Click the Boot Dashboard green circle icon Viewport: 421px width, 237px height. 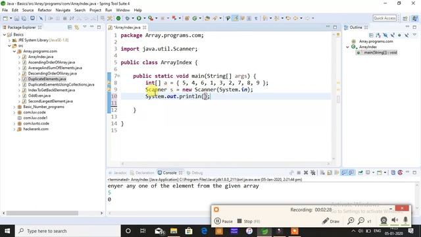point(118,18)
